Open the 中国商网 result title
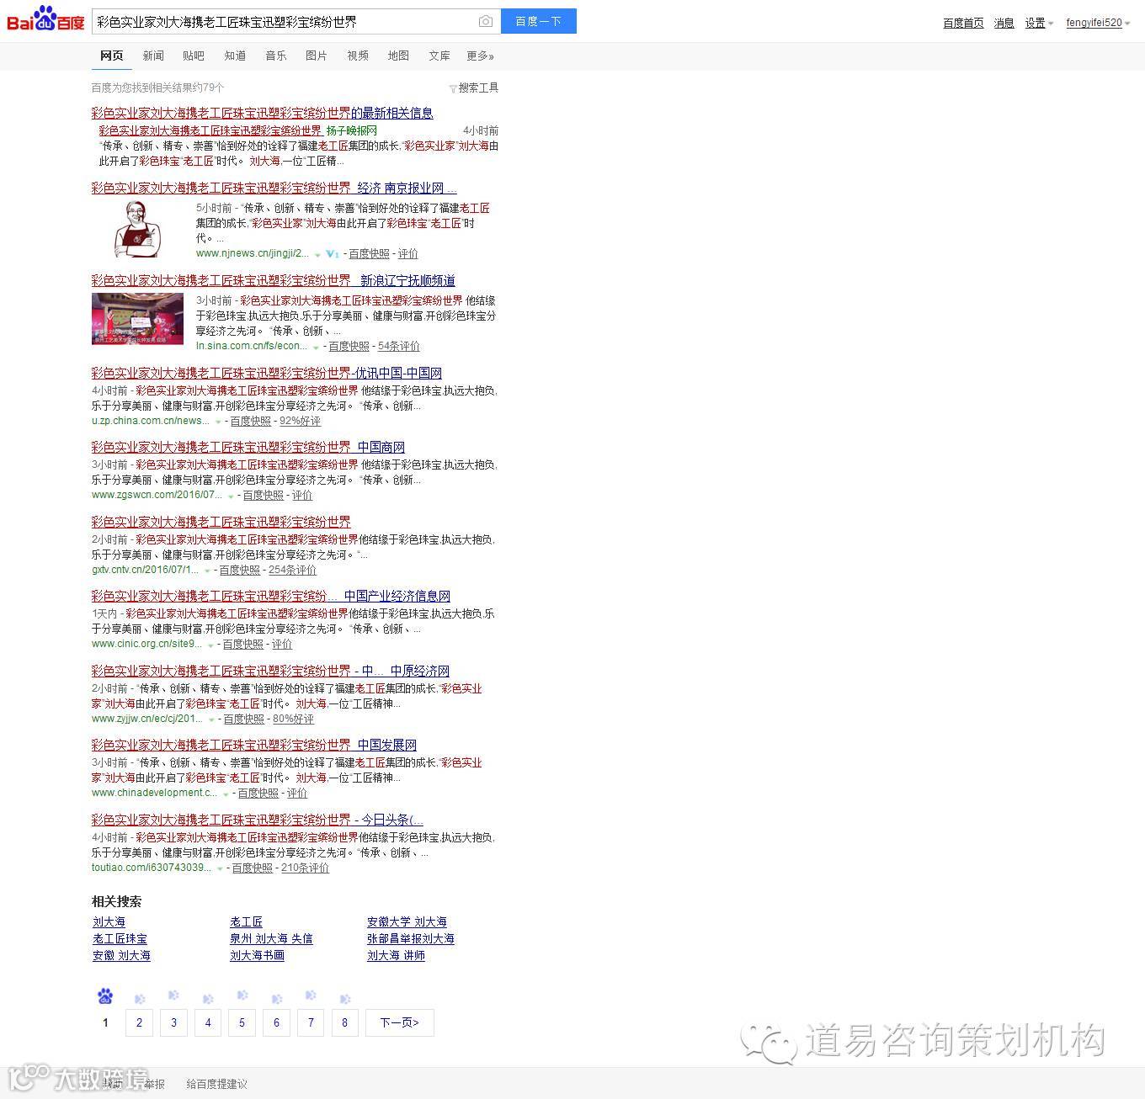 coord(248,447)
